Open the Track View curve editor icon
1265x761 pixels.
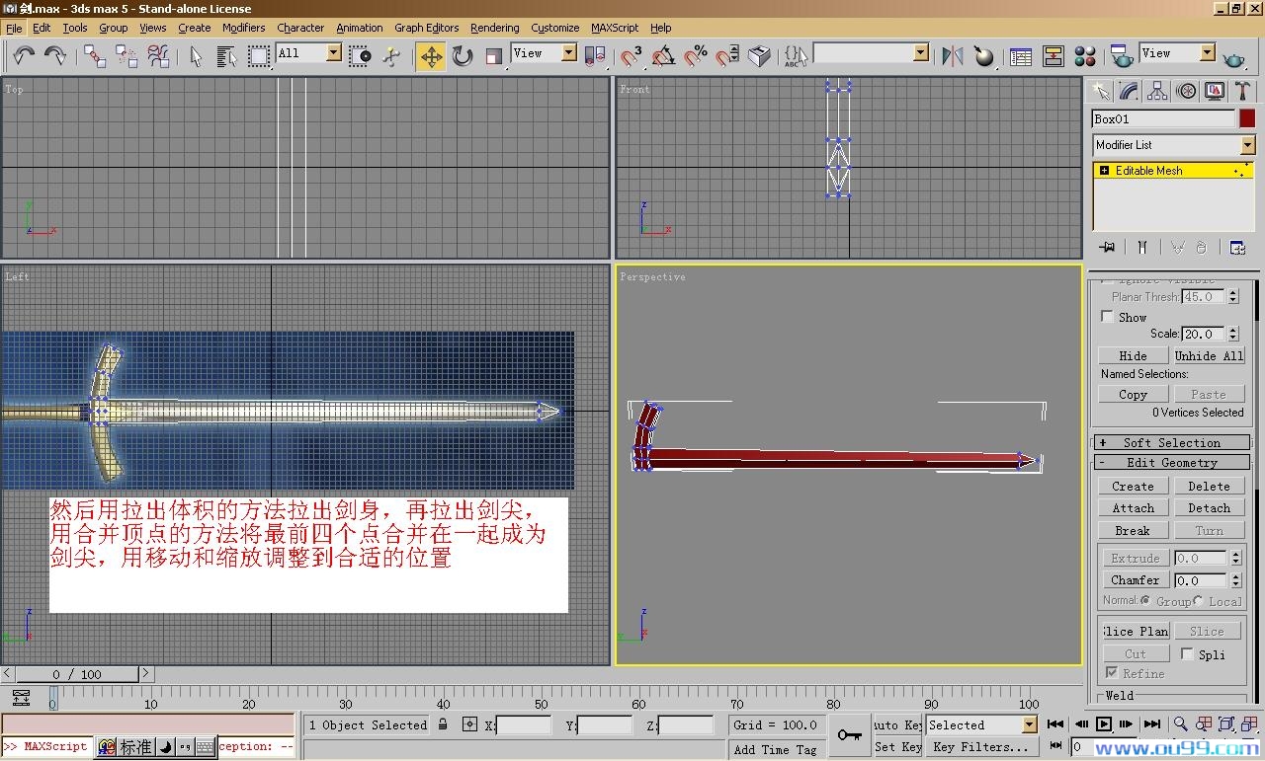click(x=1021, y=56)
